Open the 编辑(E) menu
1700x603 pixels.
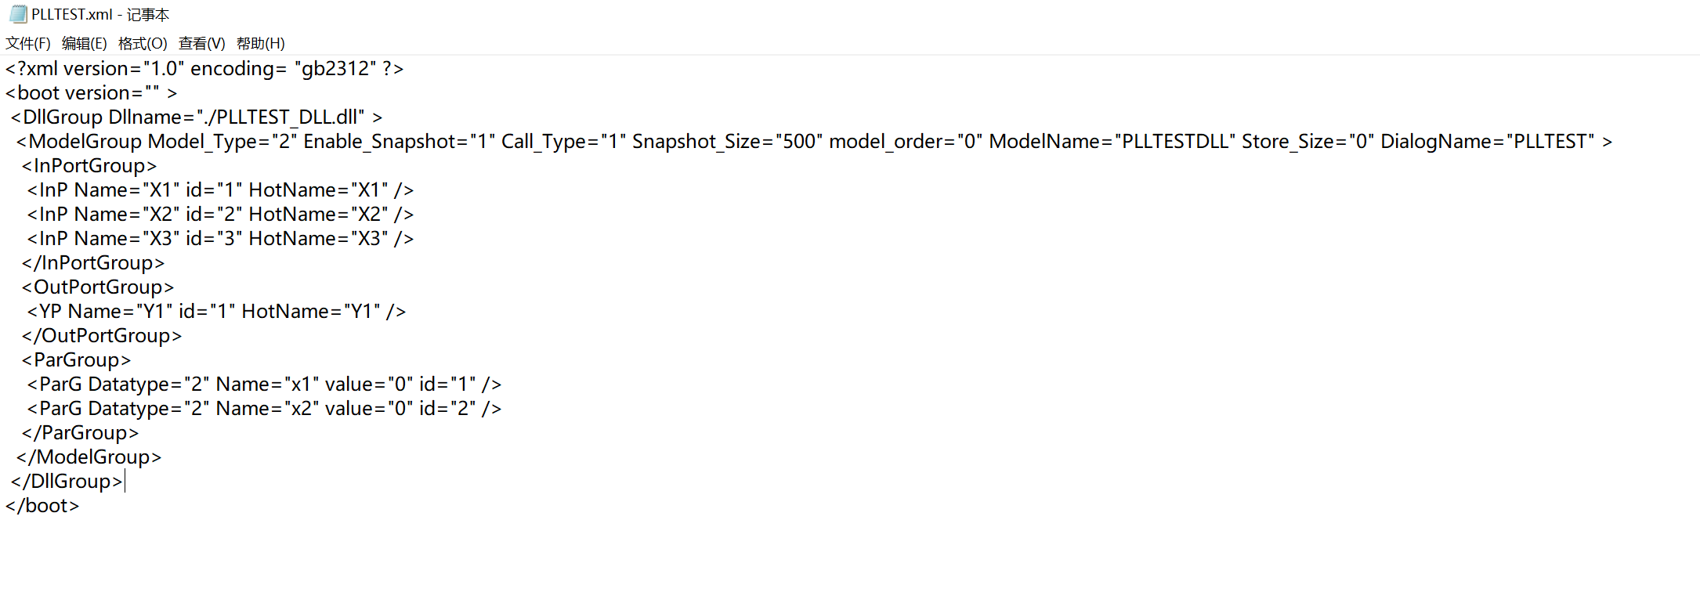click(85, 44)
